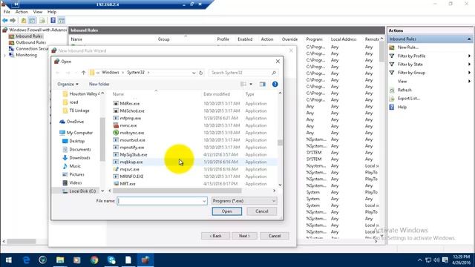Open the Programs (*.exe) file type dropdown
Image resolution: width=475 pixels, height=267 pixels.
pyautogui.click(x=244, y=201)
